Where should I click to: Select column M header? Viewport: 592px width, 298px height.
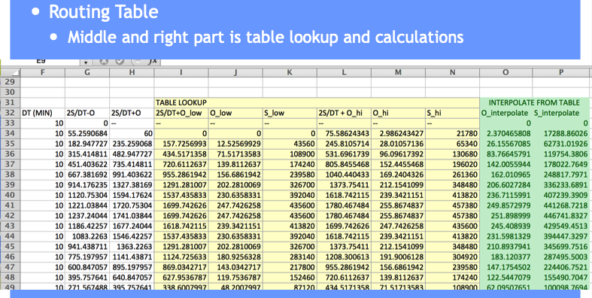(x=398, y=72)
